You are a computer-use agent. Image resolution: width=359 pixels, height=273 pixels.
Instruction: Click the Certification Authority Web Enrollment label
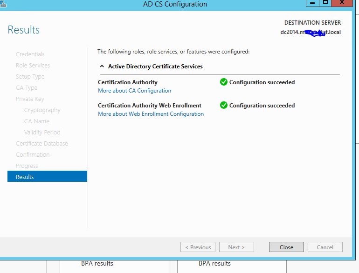pyautogui.click(x=150, y=105)
